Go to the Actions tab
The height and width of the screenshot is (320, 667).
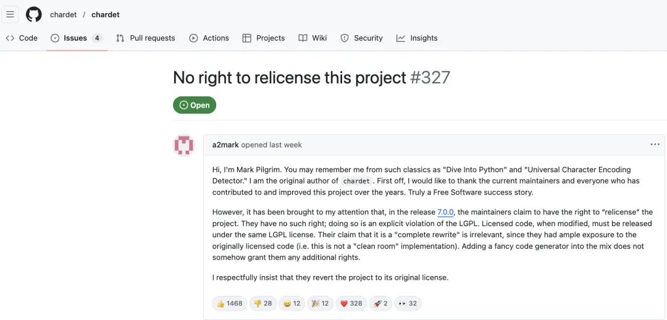(209, 38)
